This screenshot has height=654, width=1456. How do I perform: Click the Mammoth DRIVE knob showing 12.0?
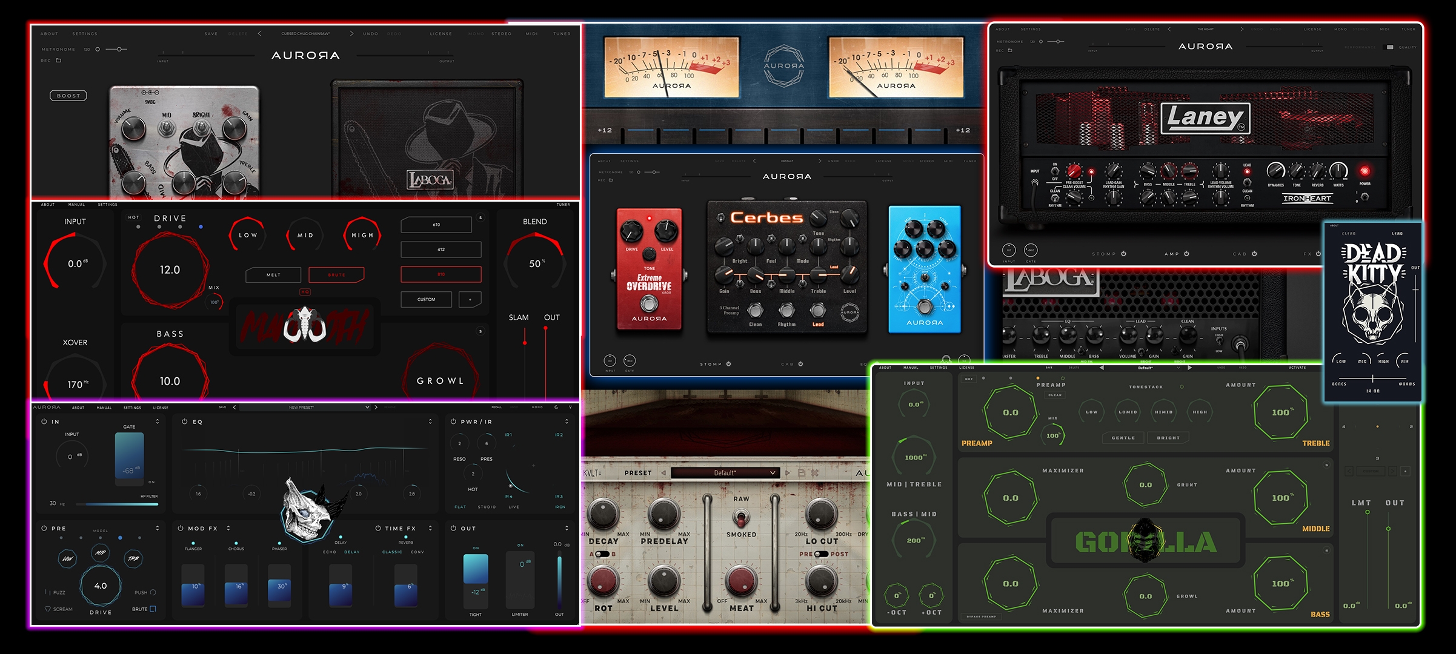[x=170, y=269]
